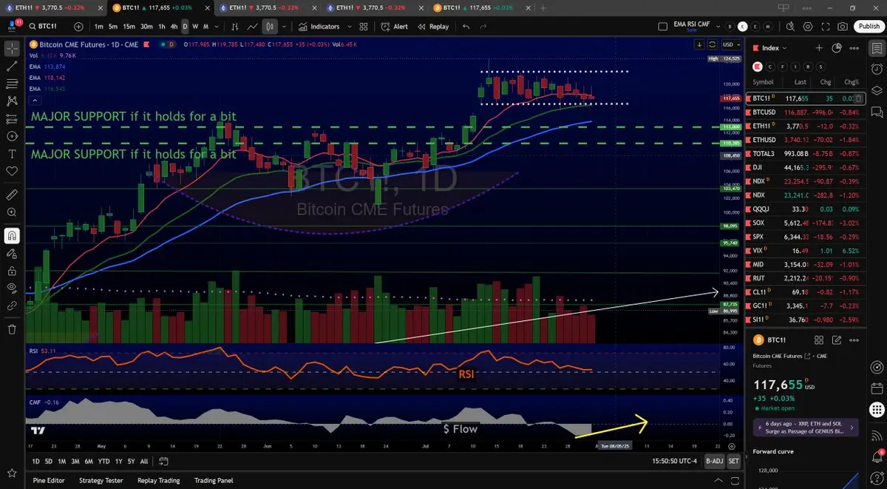The image size is (887, 489).
Task: Start bar Replay mode
Action: point(433,27)
